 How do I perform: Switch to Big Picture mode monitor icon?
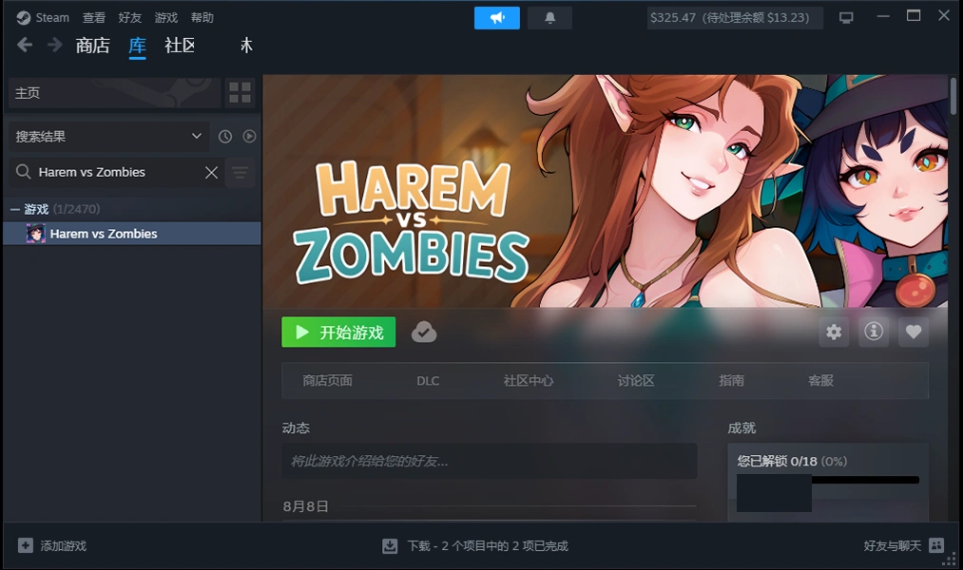[846, 18]
